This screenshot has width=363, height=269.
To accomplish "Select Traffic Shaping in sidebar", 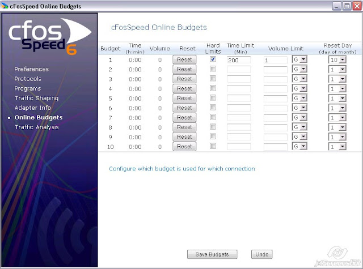I will coord(36,98).
